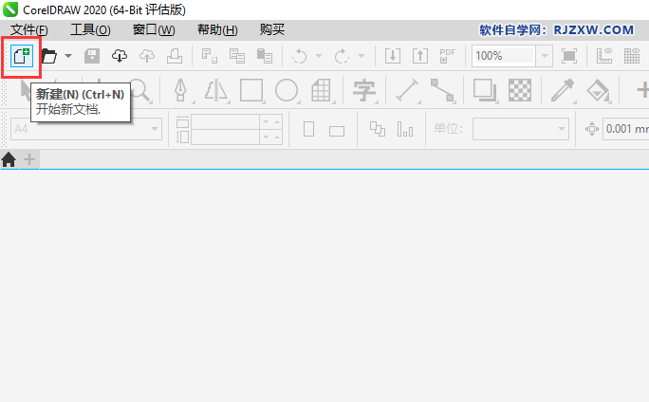The image size is (649, 402).
Task: Click the apply-to-all-pages icon
Action: click(377, 129)
